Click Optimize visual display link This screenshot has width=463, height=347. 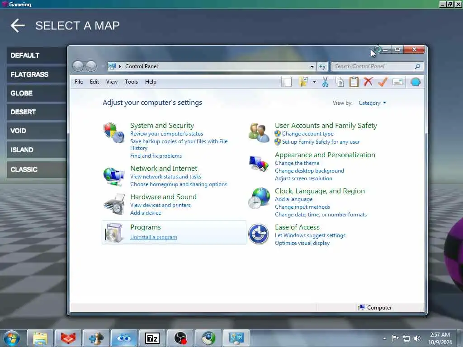[x=302, y=243]
